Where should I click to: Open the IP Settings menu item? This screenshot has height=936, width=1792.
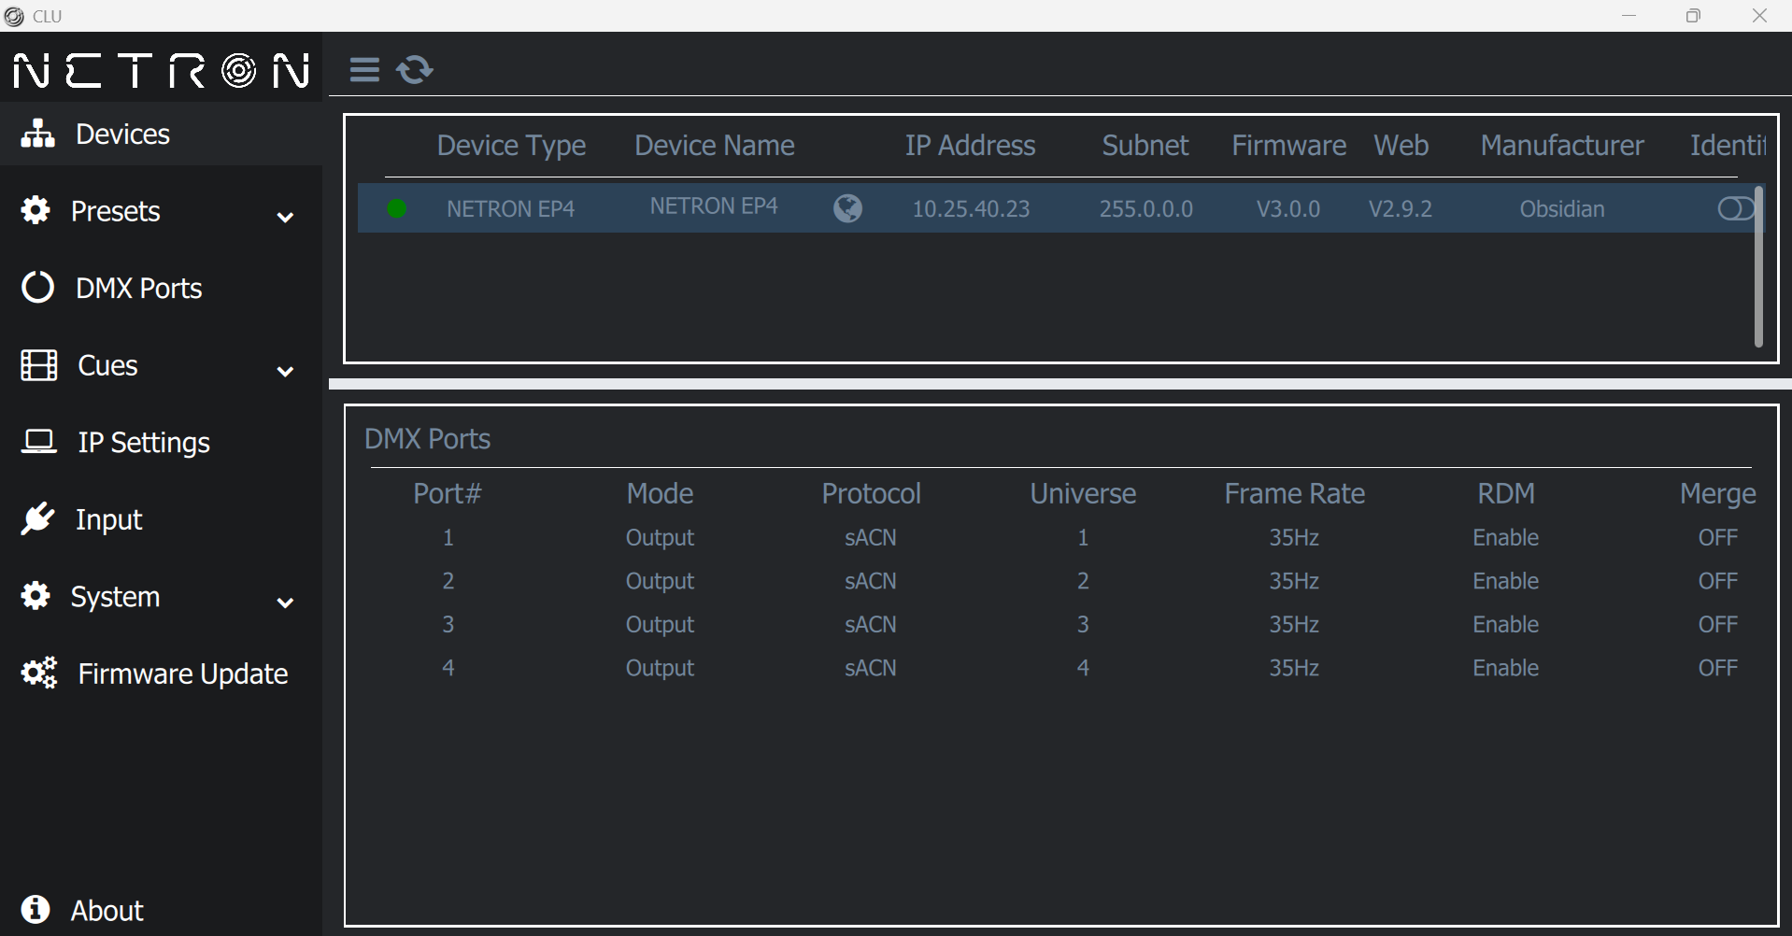pyautogui.click(x=161, y=442)
